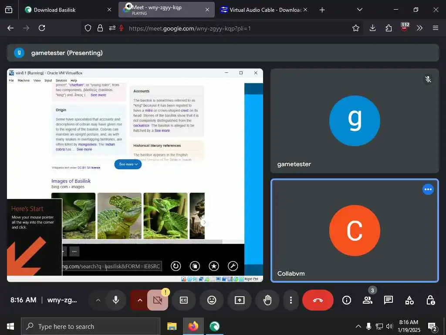The image size is (446, 335).
Task: Toggle closed captions
Action: (184, 300)
